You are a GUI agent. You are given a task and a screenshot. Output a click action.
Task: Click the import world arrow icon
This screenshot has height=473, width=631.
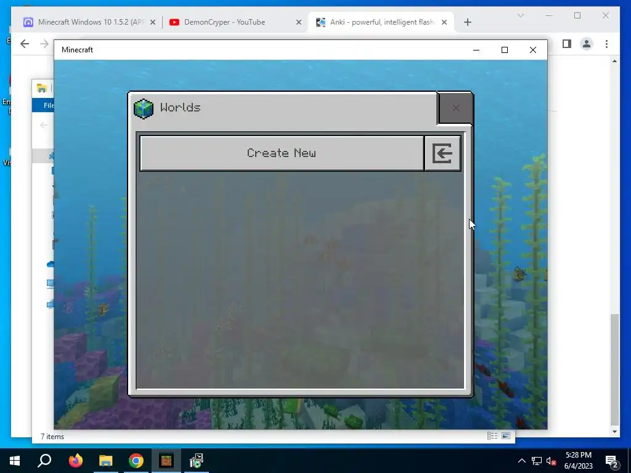tap(442, 153)
